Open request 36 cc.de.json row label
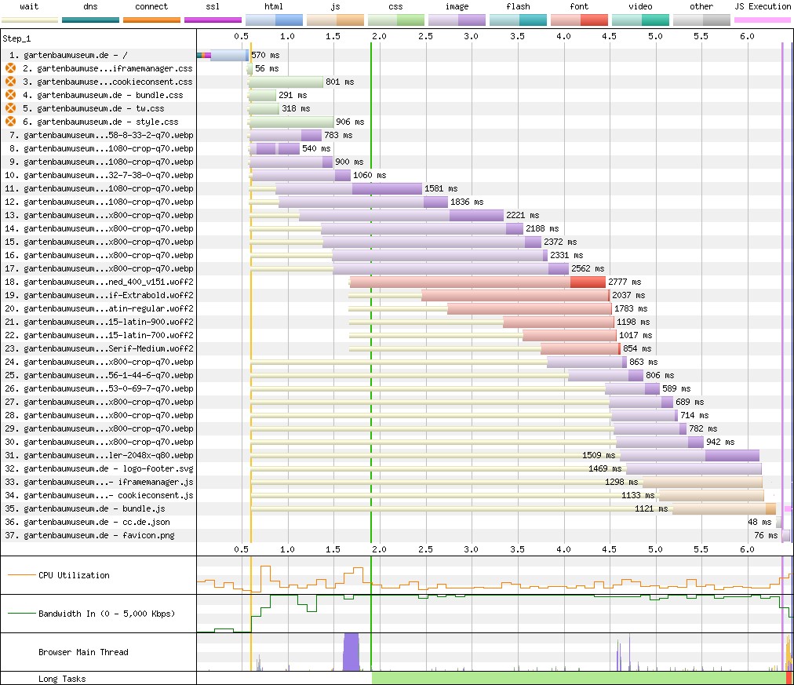 (x=87, y=522)
